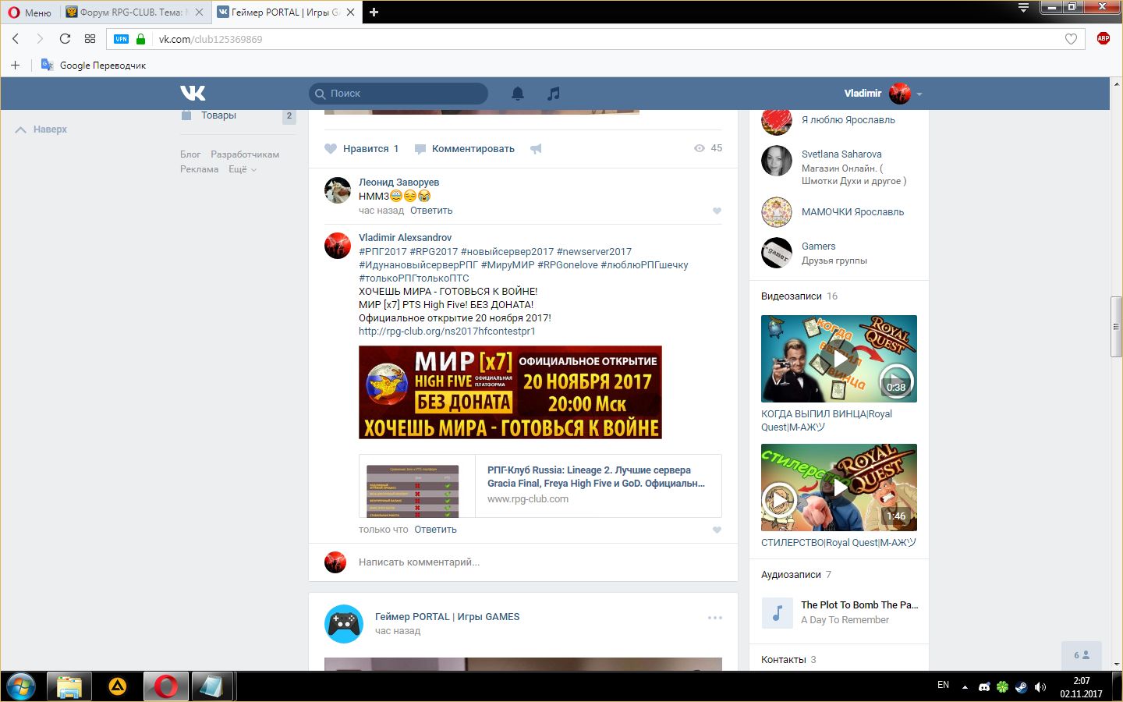
Task: Open the МИР x7 banner image
Action: [510, 392]
